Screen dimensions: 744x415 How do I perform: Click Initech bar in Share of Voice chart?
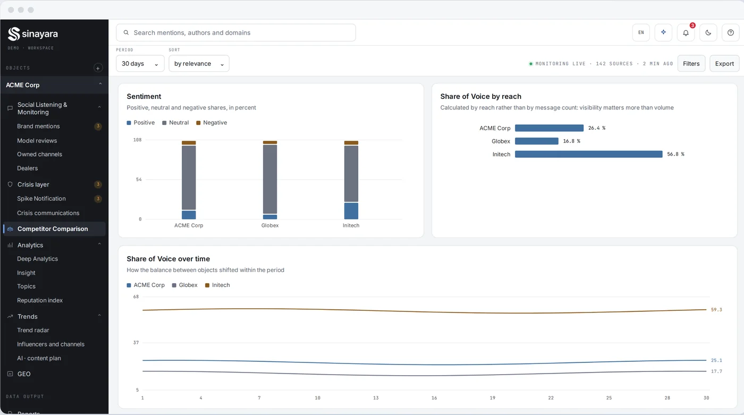(x=589, y=154)
